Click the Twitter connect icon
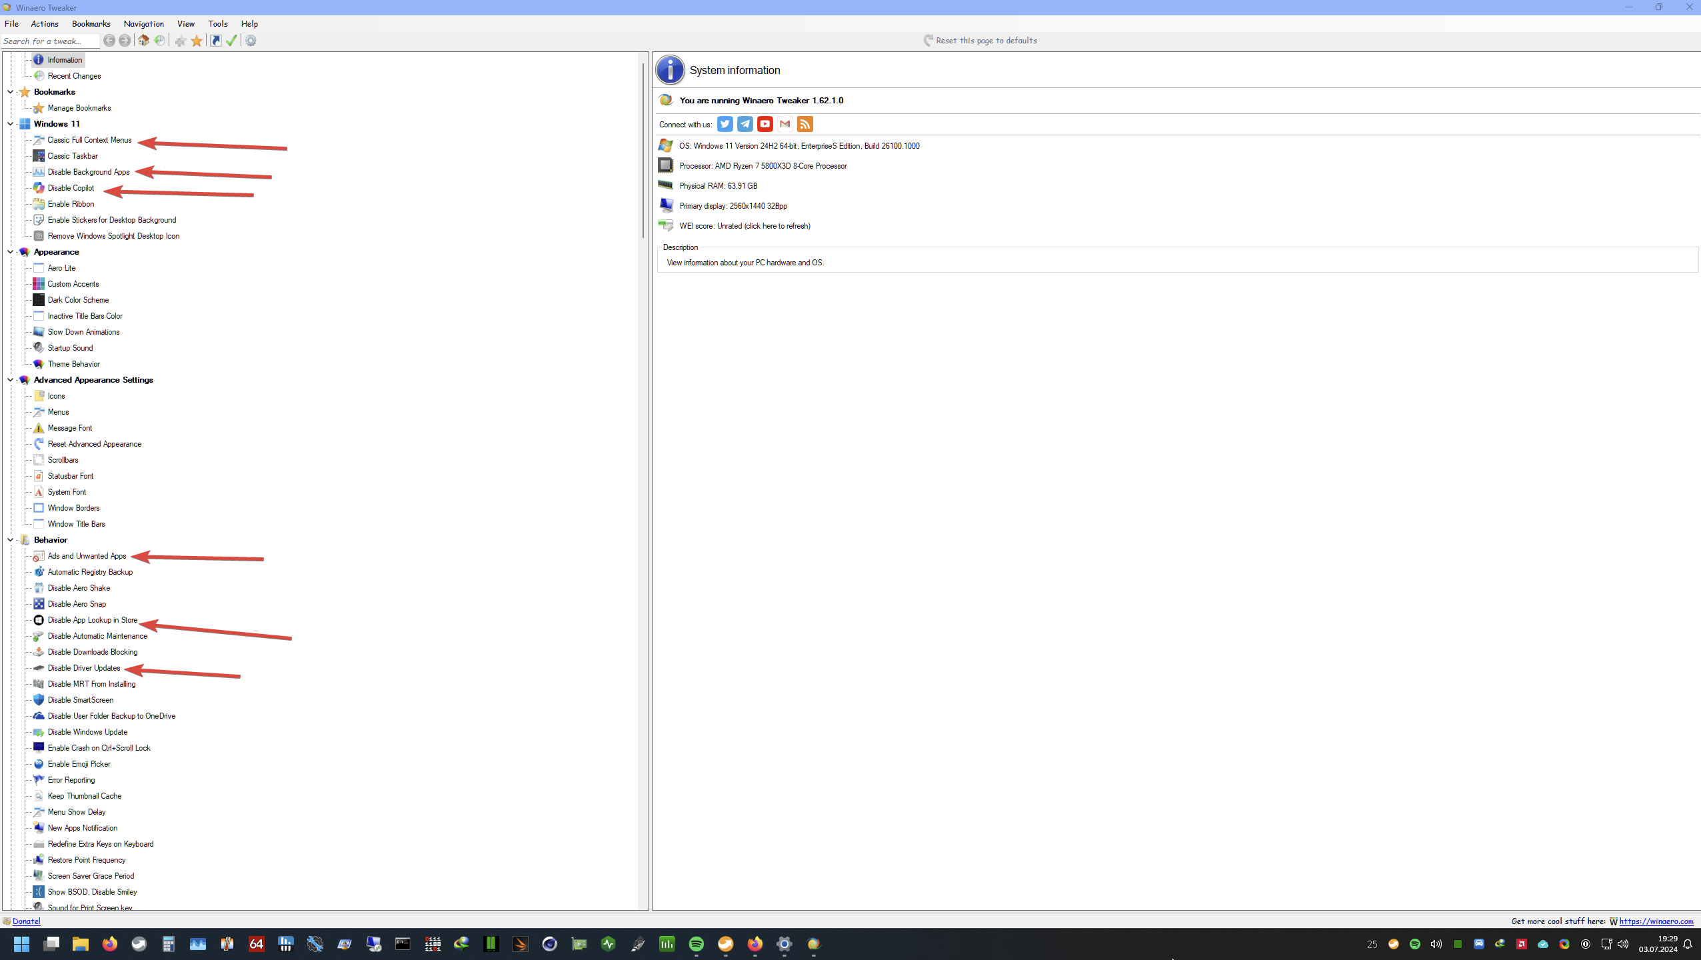 [725, 124]
